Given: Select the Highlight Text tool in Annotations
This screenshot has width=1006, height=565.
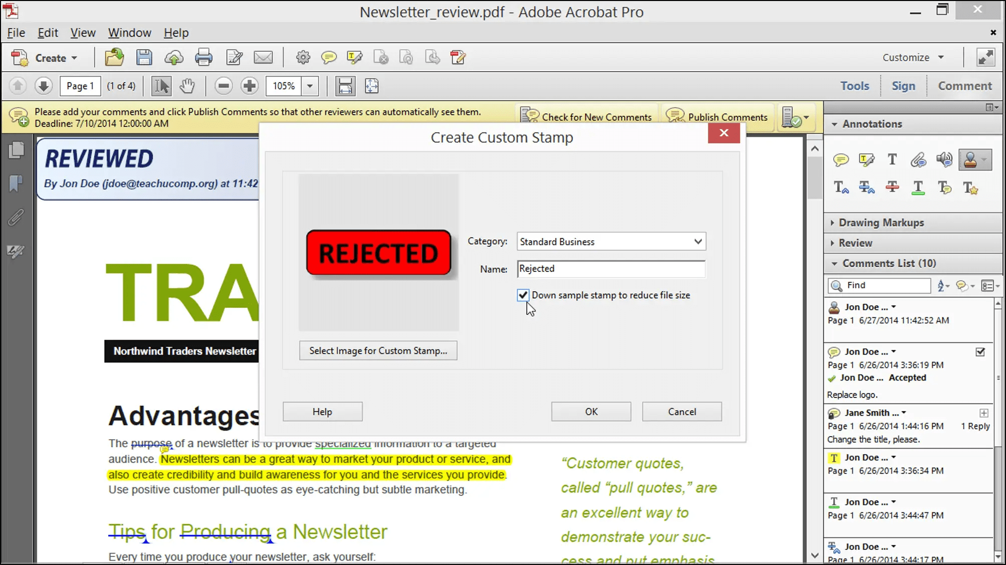Looking at the screenshot, I should (867, 159).
